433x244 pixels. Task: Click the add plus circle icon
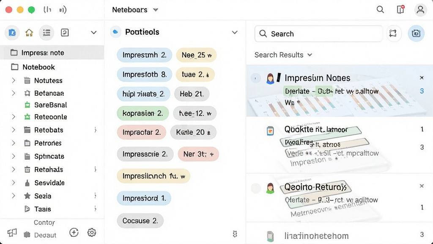(74, 233)
